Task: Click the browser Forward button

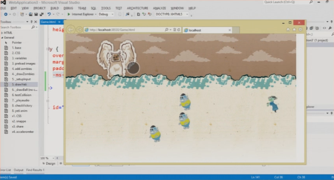Action: click(79, 30)
